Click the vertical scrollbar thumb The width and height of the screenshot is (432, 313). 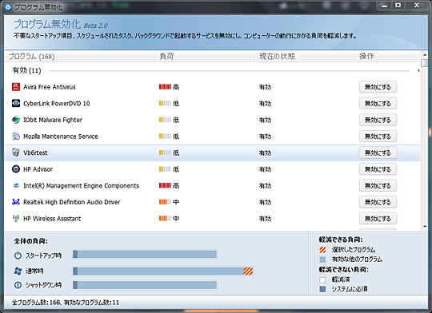(x=425, y=63)
